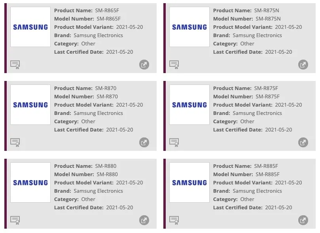The height and width of the screenshot is (233, 320).
Task: Open external link for SM-R865F card
Action: pyautogui.click(x=144, y=65)
